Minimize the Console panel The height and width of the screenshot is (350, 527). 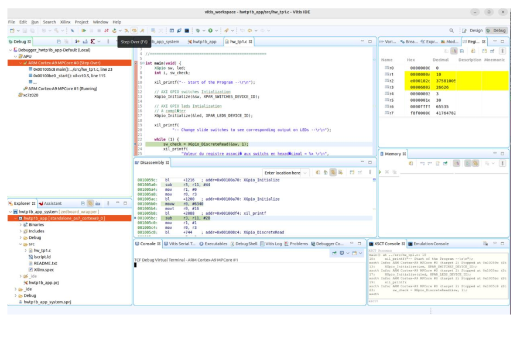click(351, 243)
